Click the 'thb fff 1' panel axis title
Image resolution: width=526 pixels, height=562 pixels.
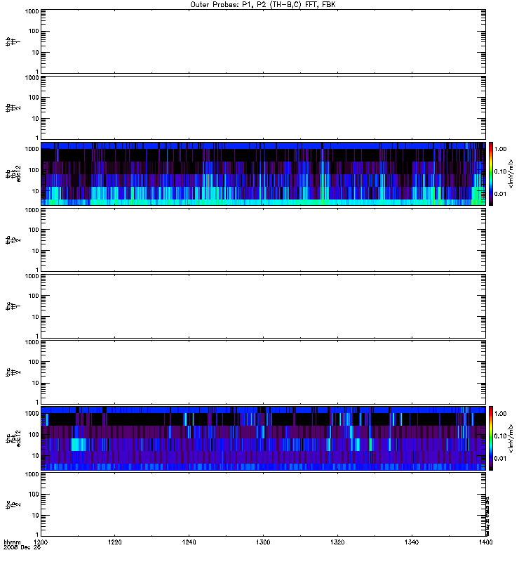coord(13,41)
